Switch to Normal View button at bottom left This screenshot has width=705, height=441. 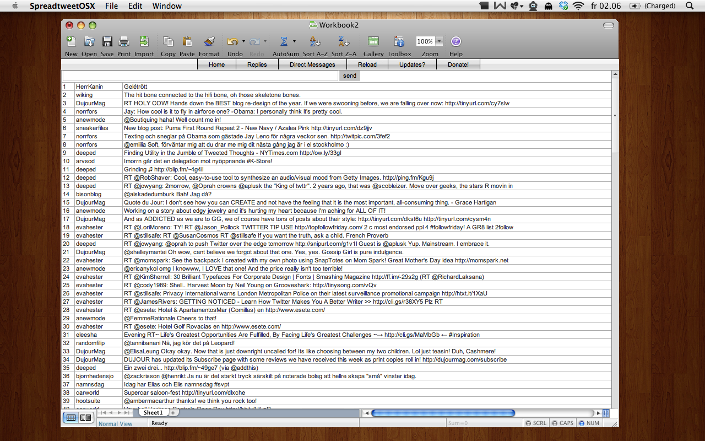71,418
